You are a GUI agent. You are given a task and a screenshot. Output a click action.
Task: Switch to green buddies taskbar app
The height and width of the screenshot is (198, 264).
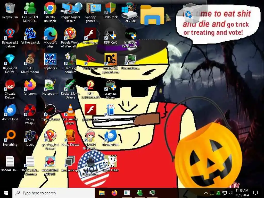coord(139,193)
